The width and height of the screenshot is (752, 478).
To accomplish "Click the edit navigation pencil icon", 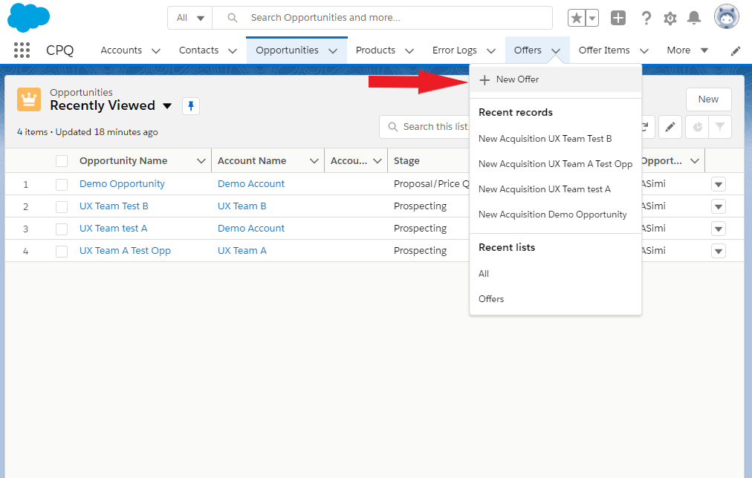I will coord(736,51).
